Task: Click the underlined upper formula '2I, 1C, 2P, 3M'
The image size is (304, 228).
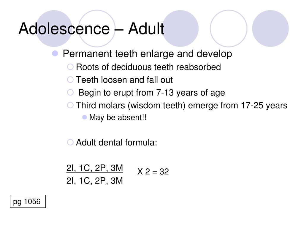Action: pos(95,168)
